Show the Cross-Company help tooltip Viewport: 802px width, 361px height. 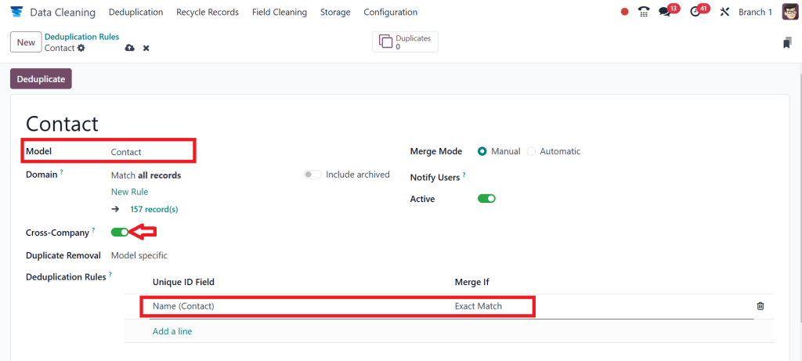pyautogui.click(x=94, y=230)
